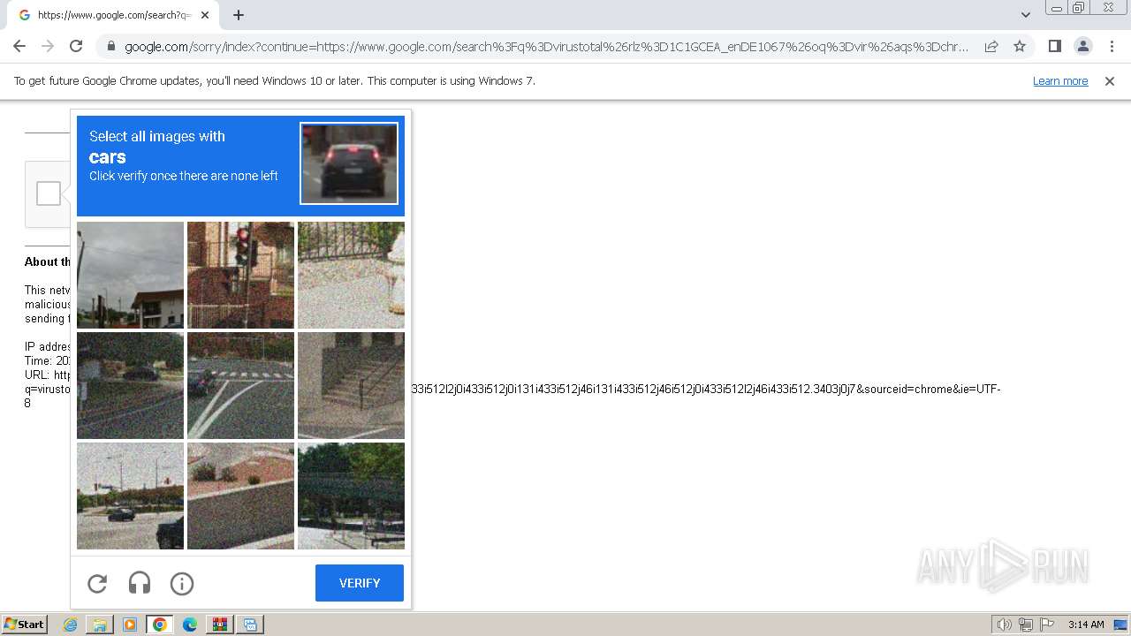
Task: Click the sample car image in captcha header
Action: tap(349, 163)
